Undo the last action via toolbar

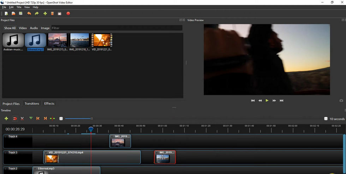pos(29,14)
